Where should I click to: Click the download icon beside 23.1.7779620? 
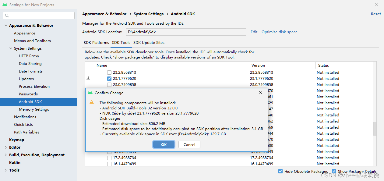point(88,78)
